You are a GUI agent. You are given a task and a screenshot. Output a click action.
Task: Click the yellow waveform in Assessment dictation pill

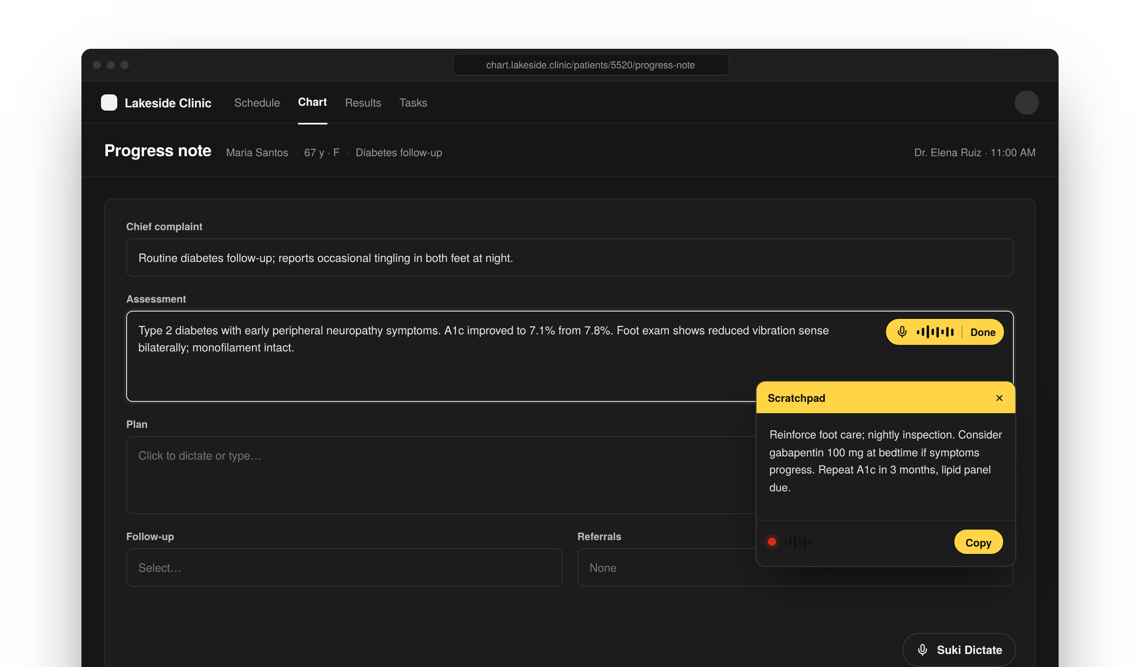pyautogui.click(x=935, y=332)
